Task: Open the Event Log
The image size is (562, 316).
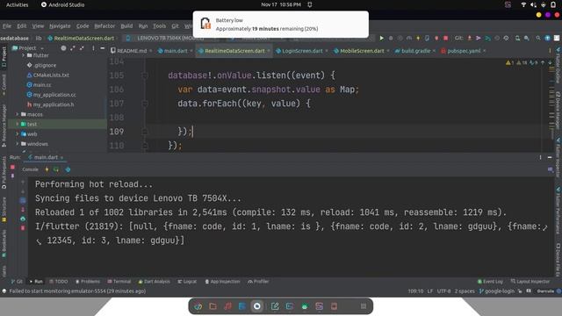Action: tap(490, 282)
